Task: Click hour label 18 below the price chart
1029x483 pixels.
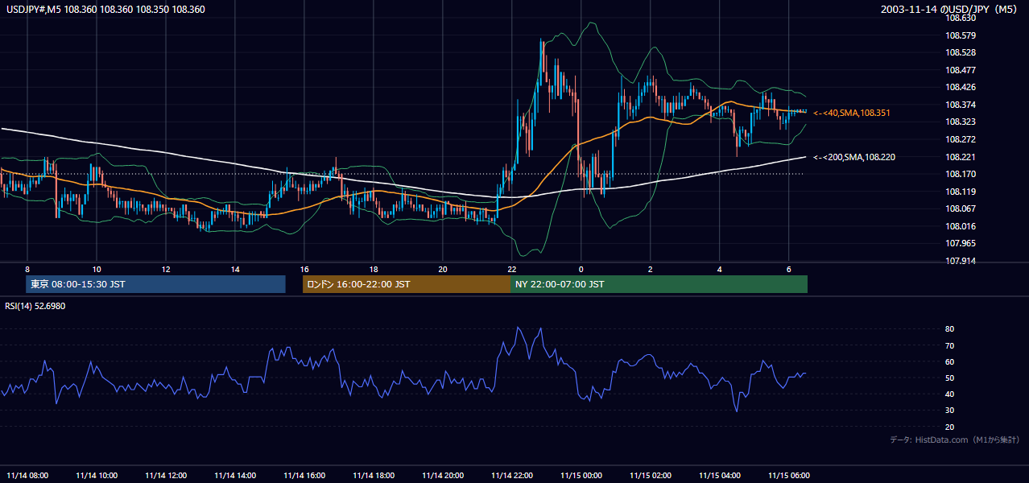Action: coord(374,269)
